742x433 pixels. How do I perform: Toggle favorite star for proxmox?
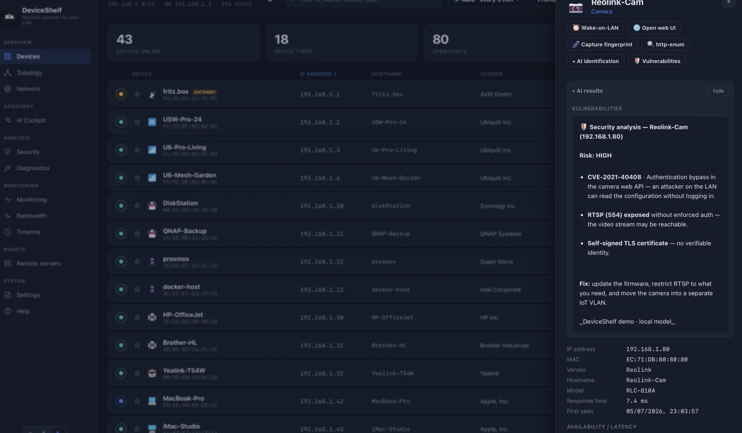(x=137, y=262)
